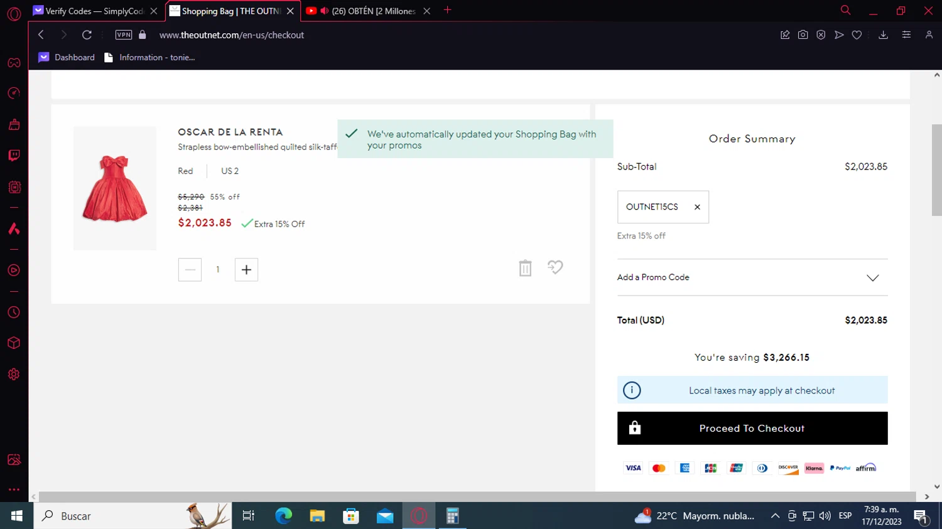Open File Explorer from taskbar
Viewport: 942px width, 529px height.
[x=317, y=516]
